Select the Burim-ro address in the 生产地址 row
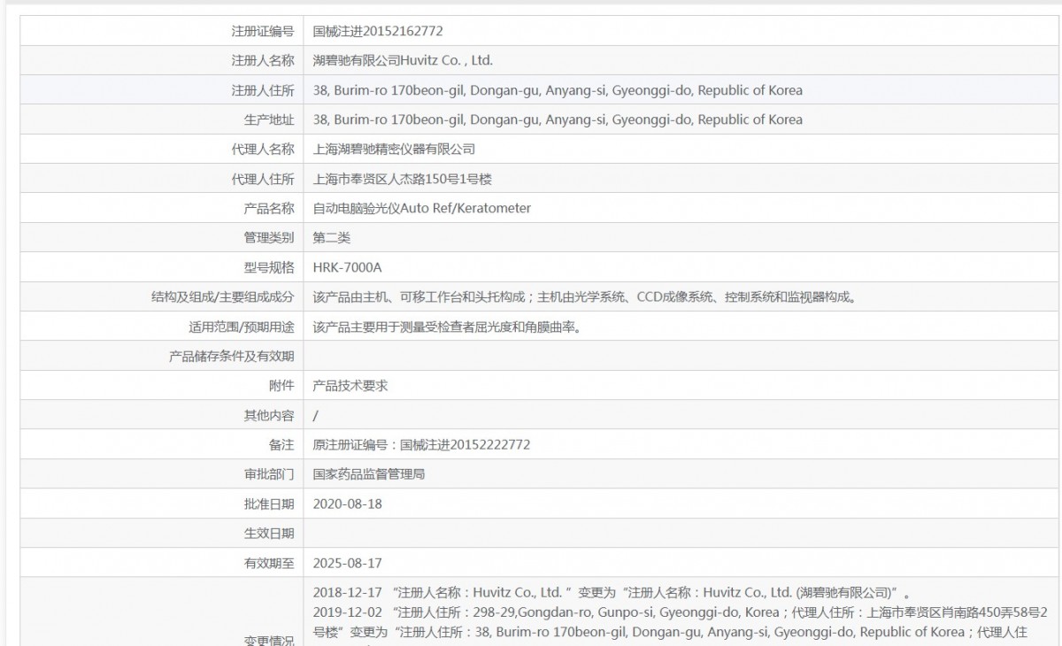 (x=558, y=119)
